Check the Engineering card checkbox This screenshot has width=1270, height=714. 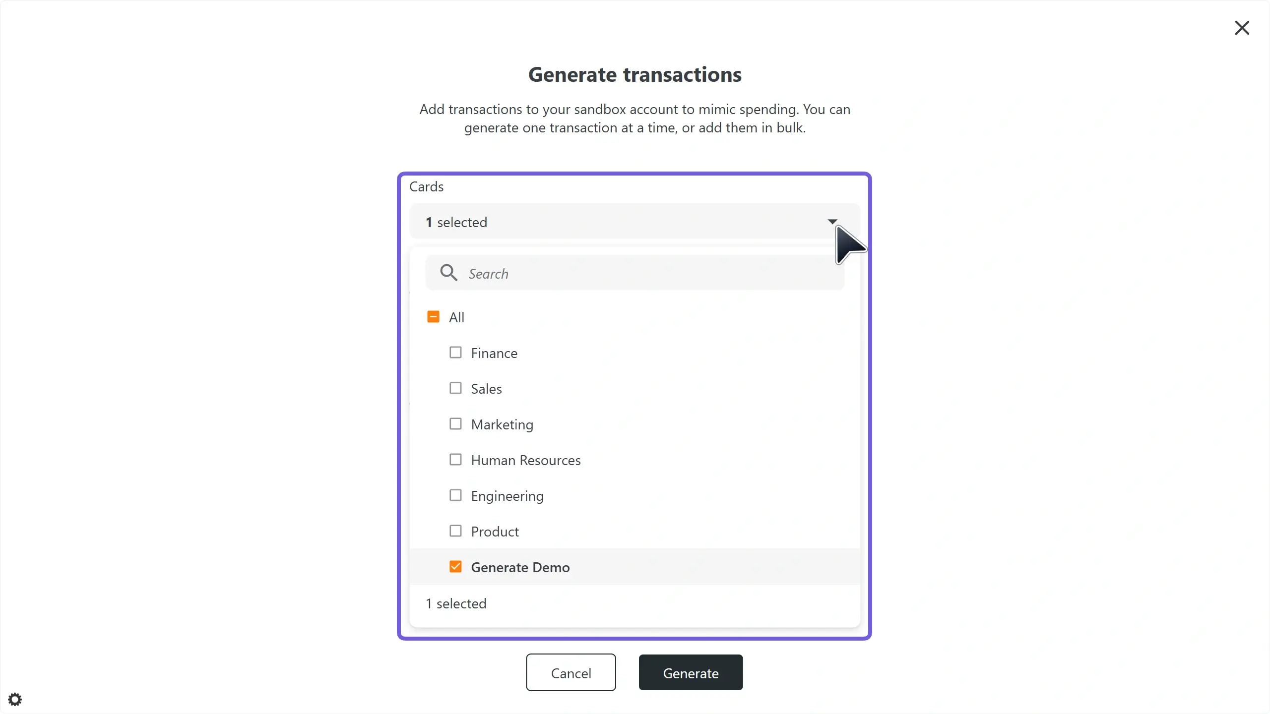[455, 495]
